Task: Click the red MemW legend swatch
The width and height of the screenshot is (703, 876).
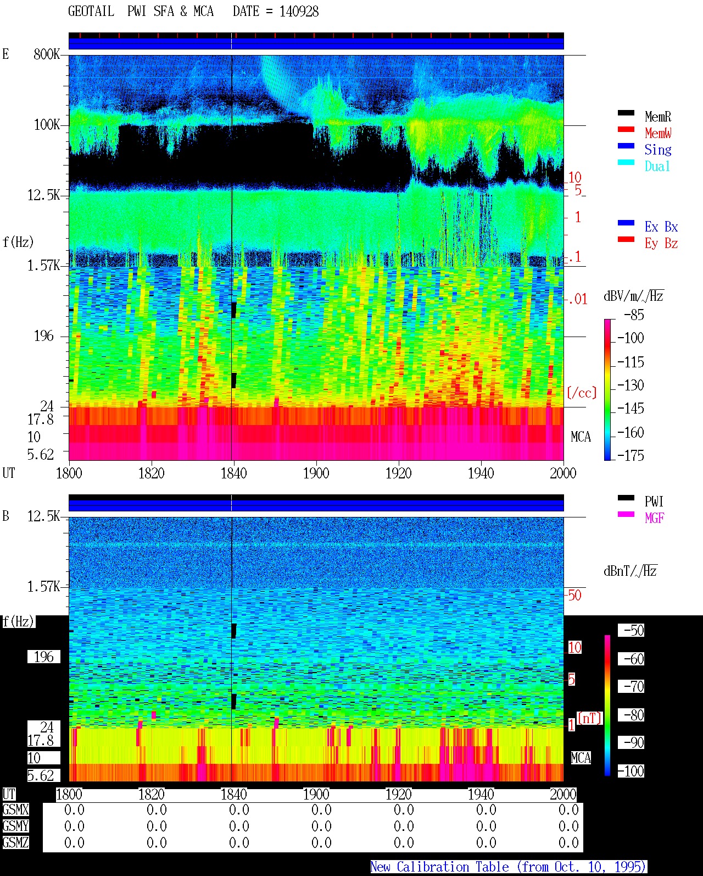Action: pyautogui.click(x=626, y=129)
